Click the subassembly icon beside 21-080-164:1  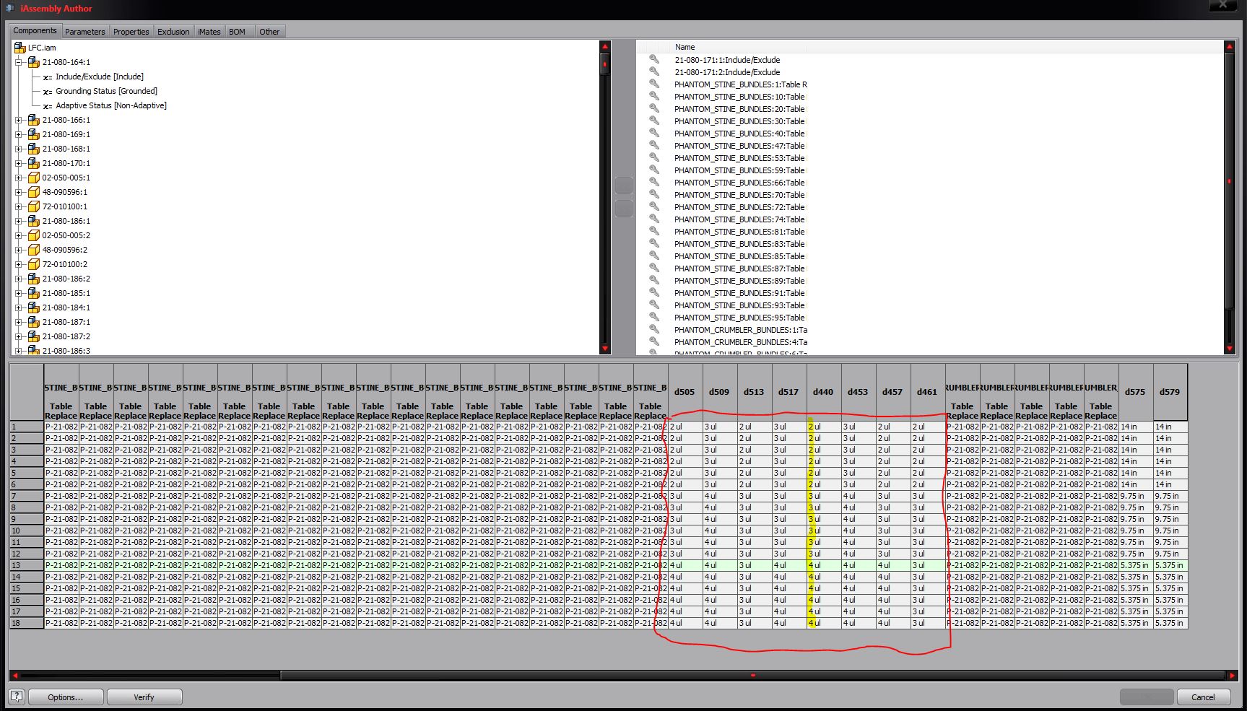[x=34, y=62]
